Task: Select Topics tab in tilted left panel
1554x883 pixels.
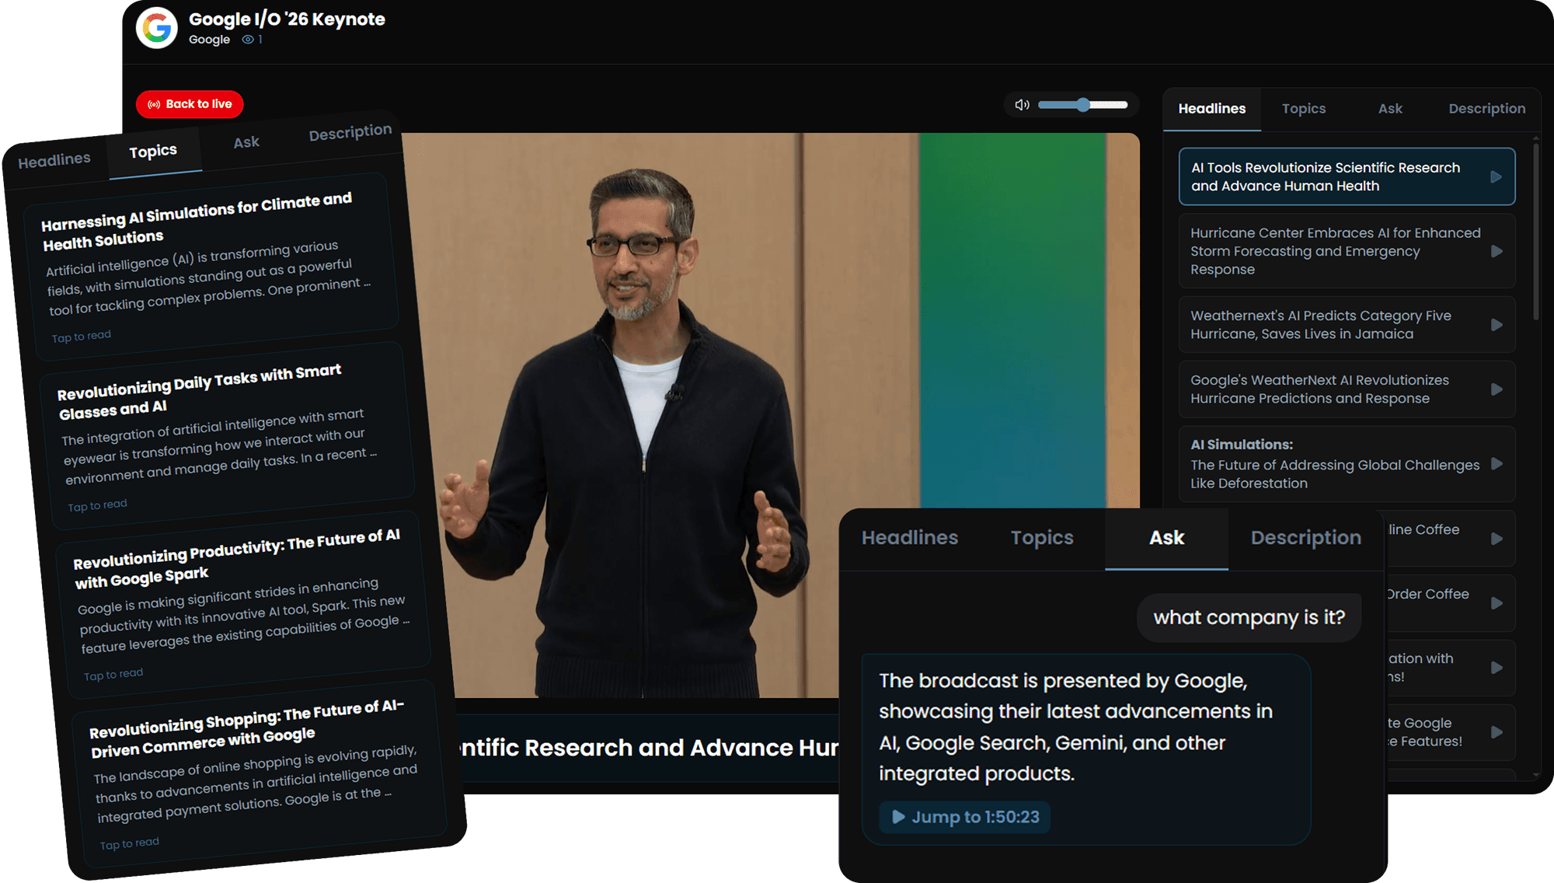Action: (x=153, y=151)
